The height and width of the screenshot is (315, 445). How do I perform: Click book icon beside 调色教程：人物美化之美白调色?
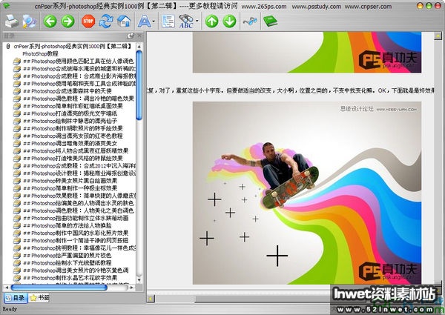coord(17,210)
